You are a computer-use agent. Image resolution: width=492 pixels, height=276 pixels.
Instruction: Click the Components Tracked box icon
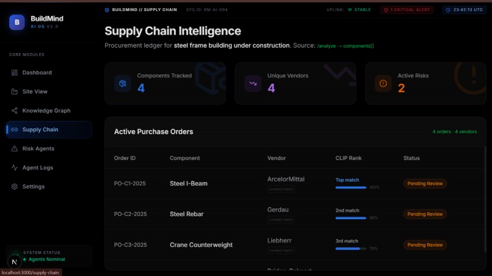[x=123, y=84]
